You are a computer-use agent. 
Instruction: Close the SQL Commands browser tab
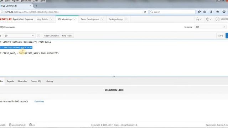30,6
